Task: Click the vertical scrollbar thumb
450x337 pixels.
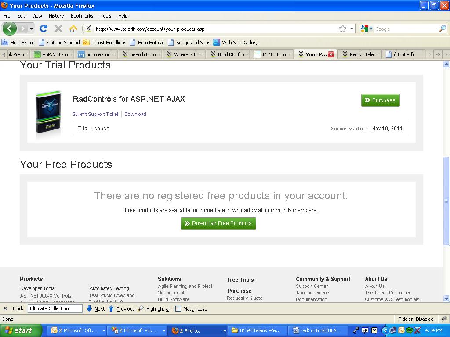Action: point(446,201)
